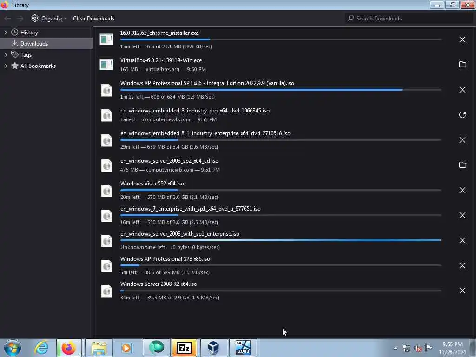Open the Organize menu
The height and width of the screenshot is (357, 476).
(48, 19)
